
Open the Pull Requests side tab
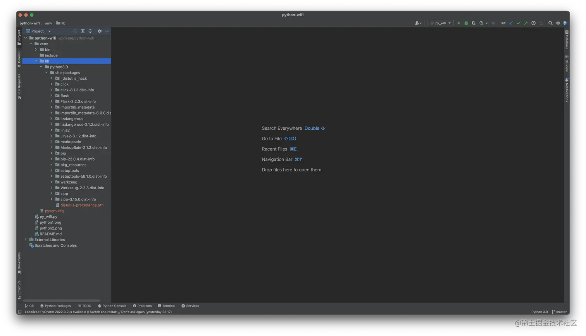point(19,87)
